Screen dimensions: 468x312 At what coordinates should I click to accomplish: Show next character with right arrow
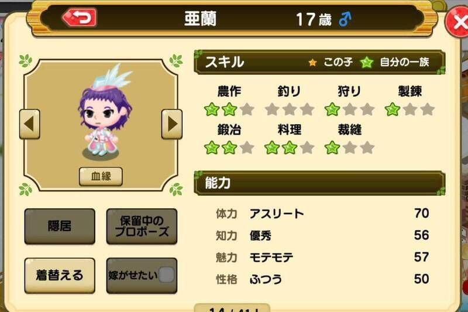172,124
